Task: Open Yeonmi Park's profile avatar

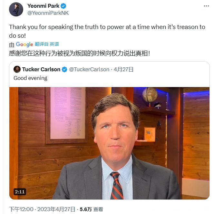Action: click(x=16, y=9)
